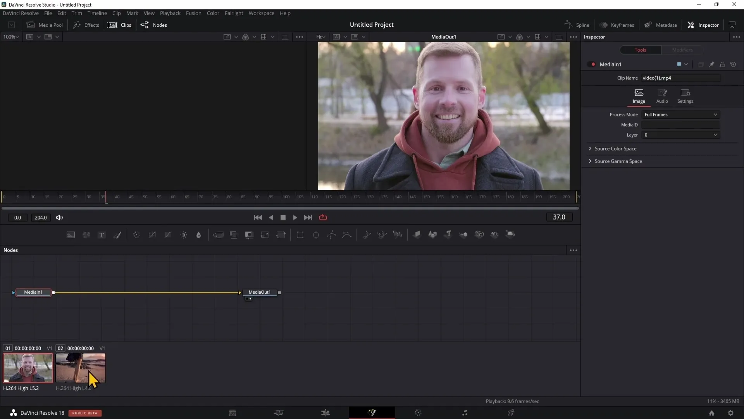Screen dimensions: 744x419
Task: Open the Color page
Action: [x=418, y=413]
